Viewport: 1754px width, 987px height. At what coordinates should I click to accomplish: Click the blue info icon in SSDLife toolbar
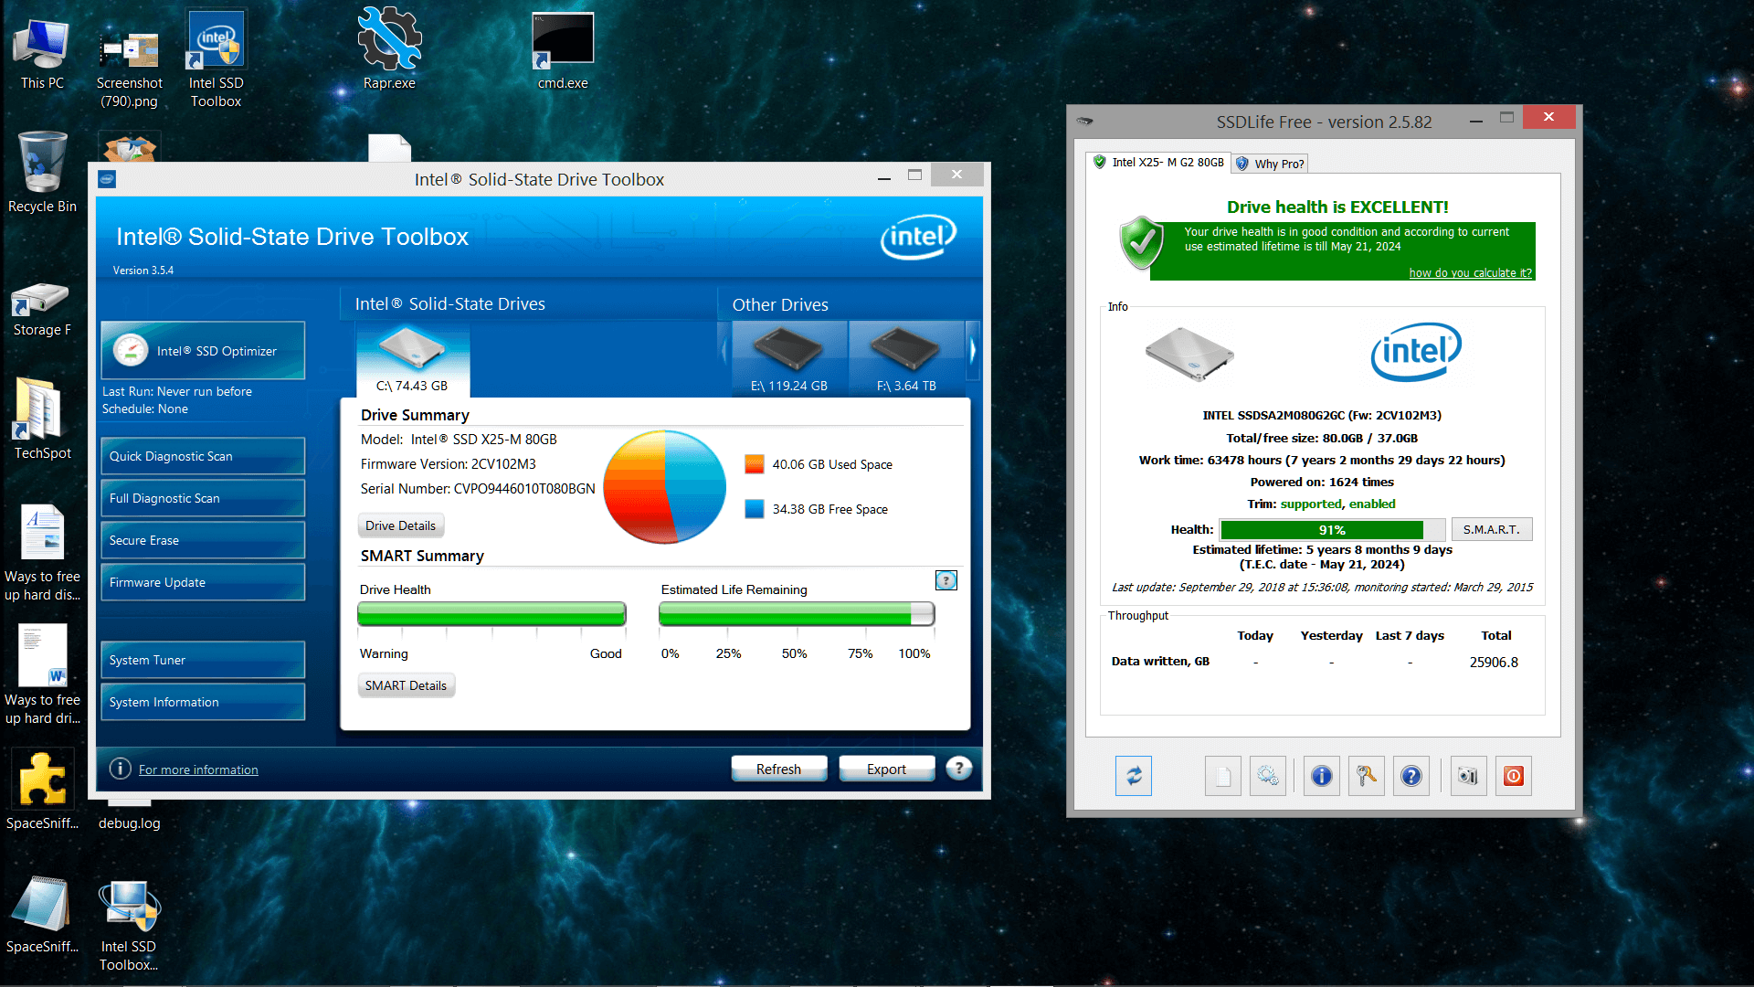pos(1322,776)
